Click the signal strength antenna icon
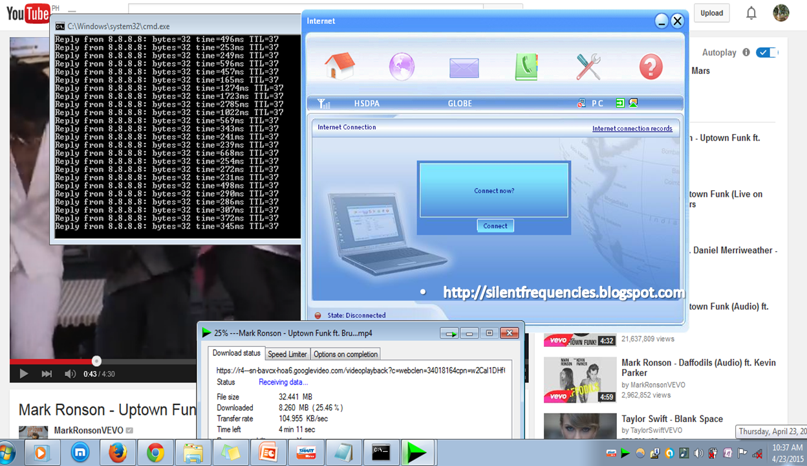 pos(324,104)
